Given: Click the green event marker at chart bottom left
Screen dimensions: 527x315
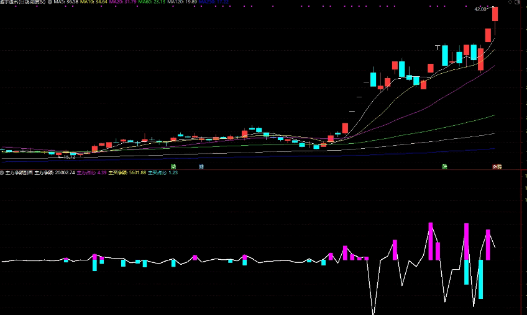Looking at the screenshot, I should tap(173, 166).
